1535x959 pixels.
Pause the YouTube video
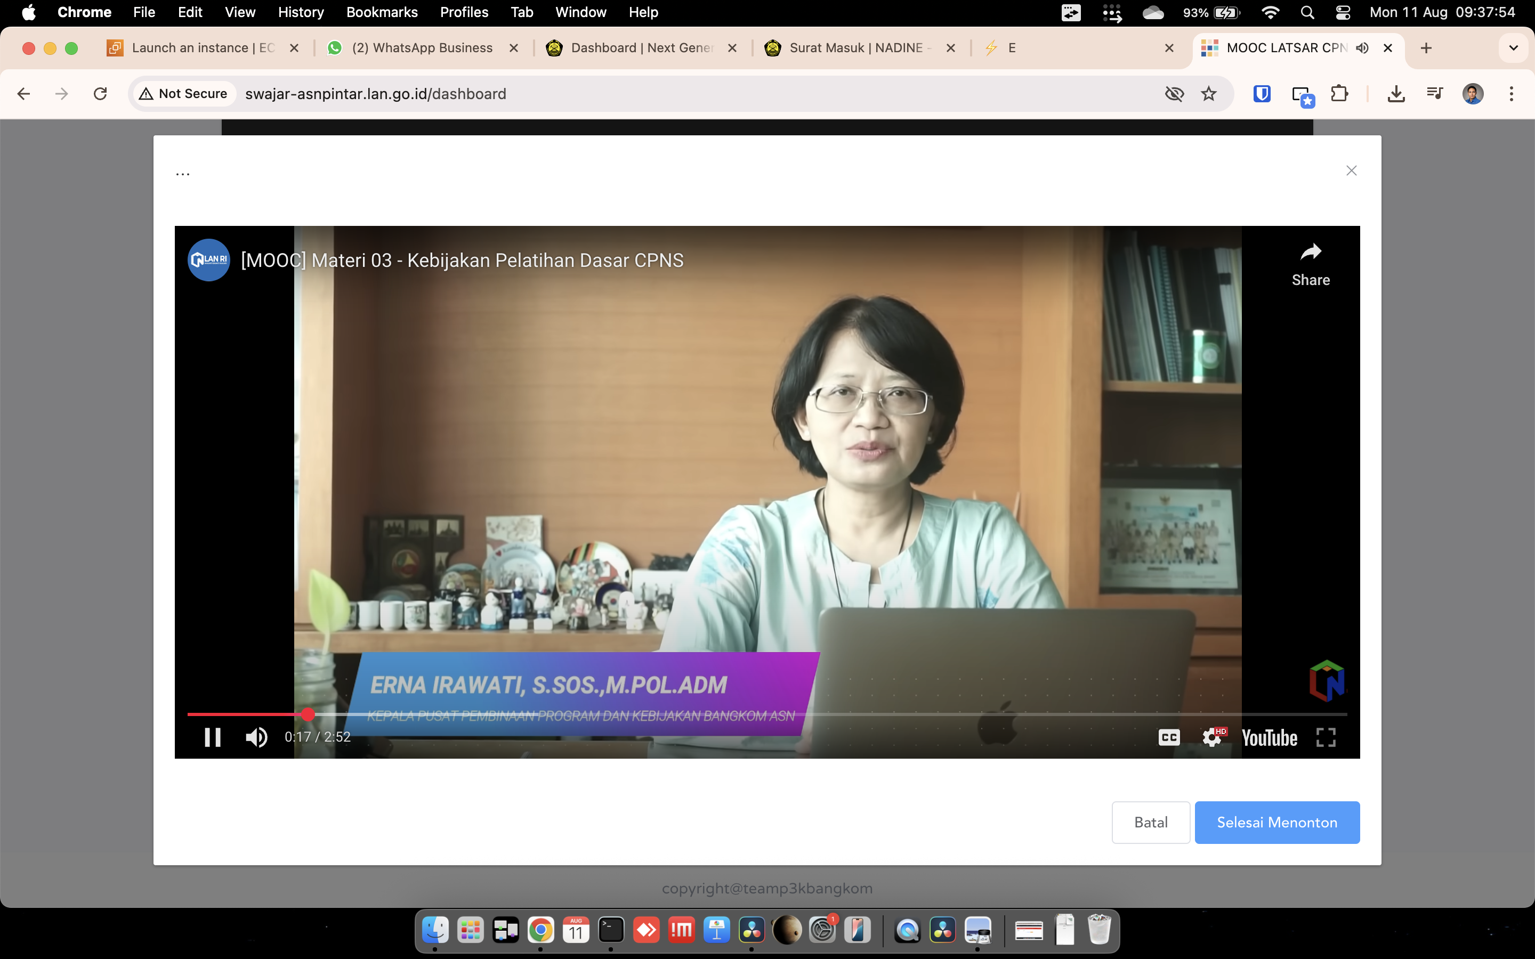coord(213,737)
